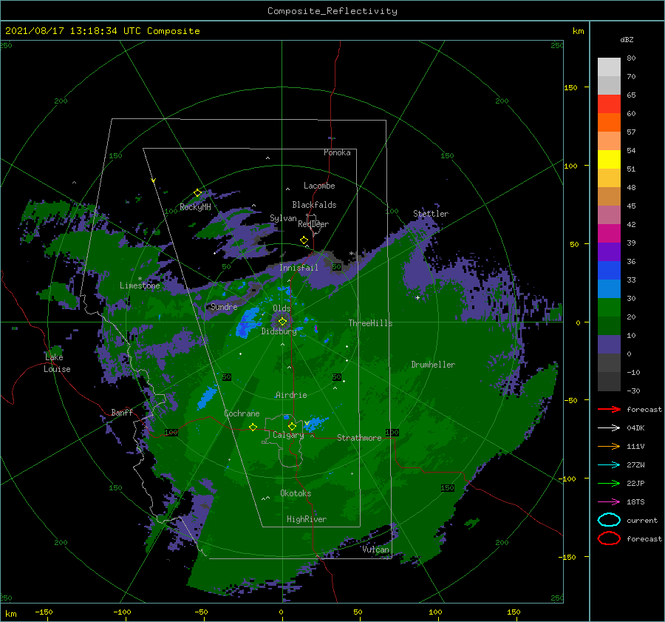Viewport: 665px width, 622px height.
Task: Select the 60 dBZ orange color swatch
Action: pyautogui.click(x=609, y=123)
